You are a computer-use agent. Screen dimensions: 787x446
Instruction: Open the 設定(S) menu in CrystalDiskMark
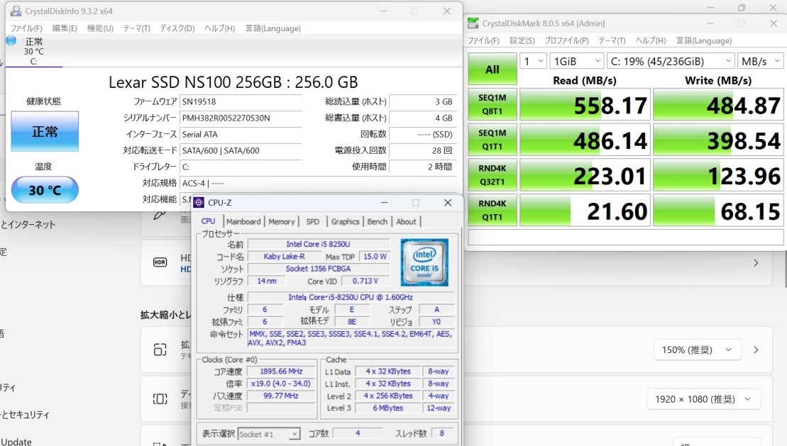522,40
